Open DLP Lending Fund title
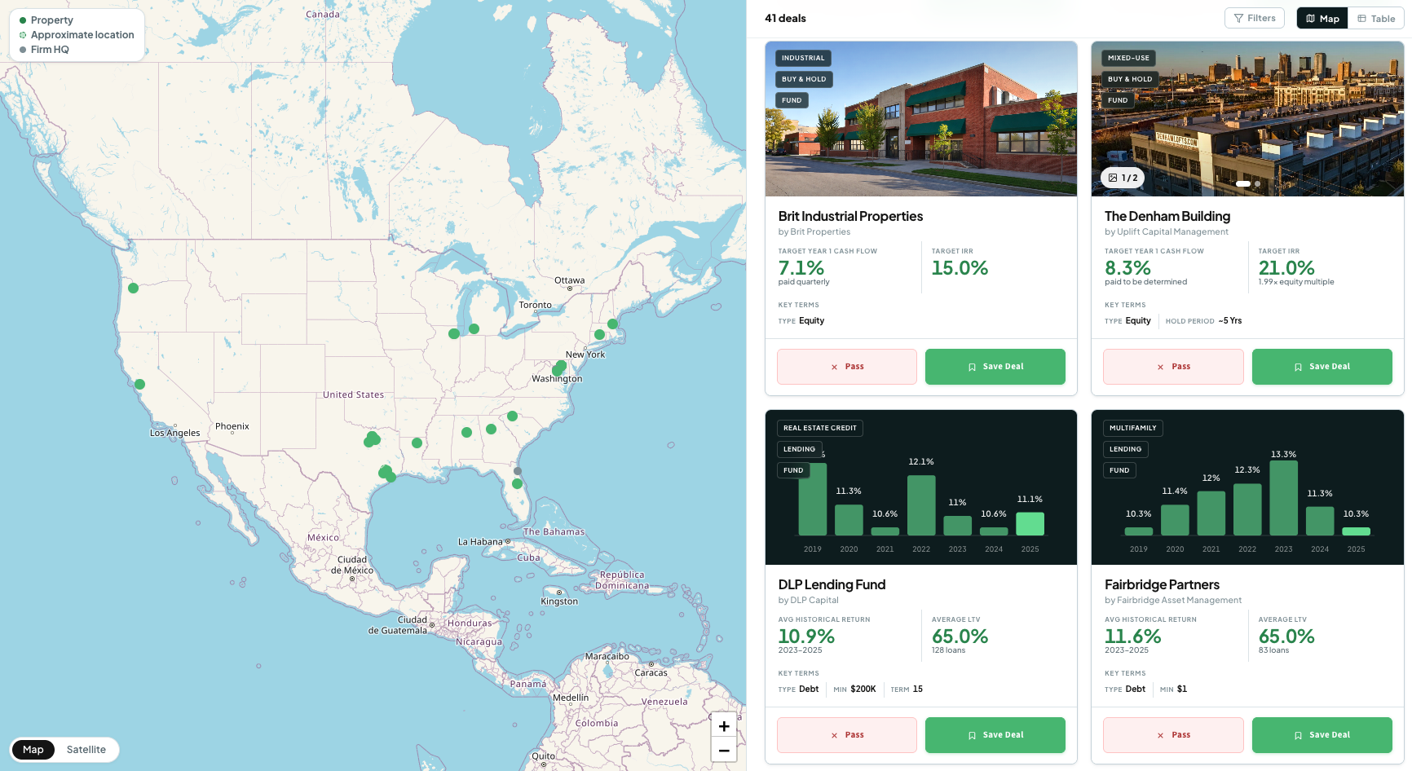This screenshot has width=1412, height=771. tap(832, 584)
